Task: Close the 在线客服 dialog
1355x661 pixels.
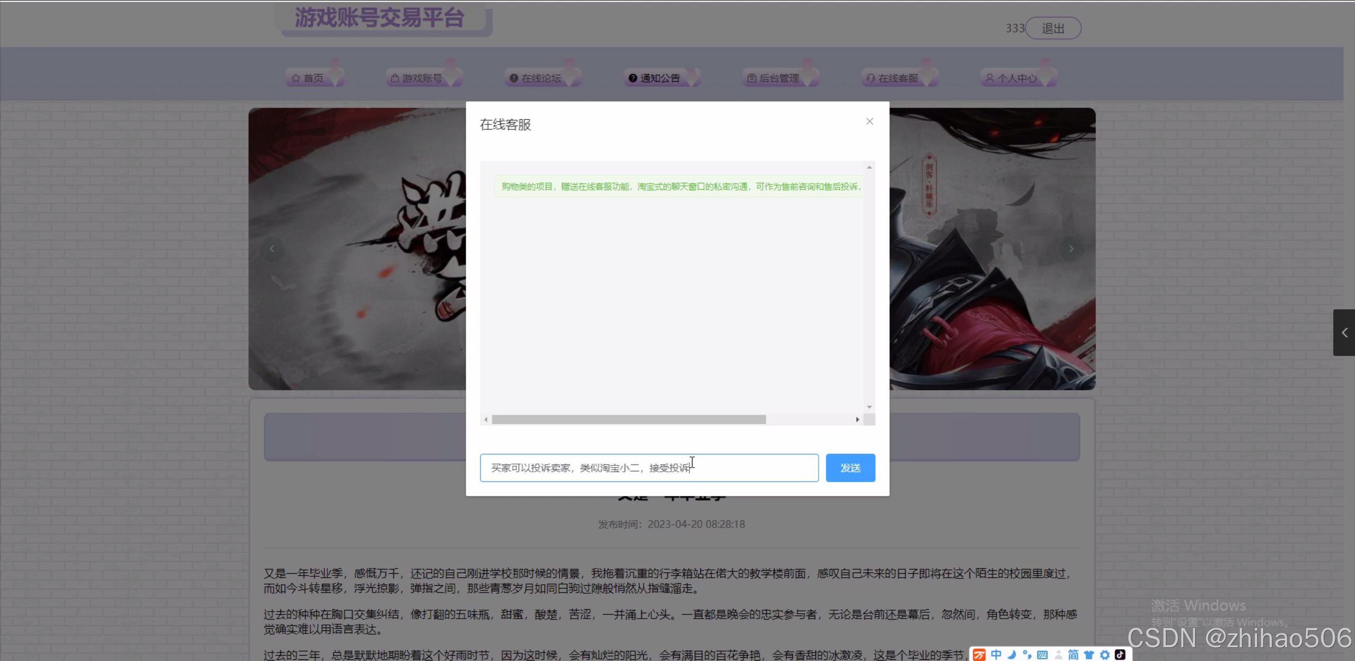Action: [869, 121]
